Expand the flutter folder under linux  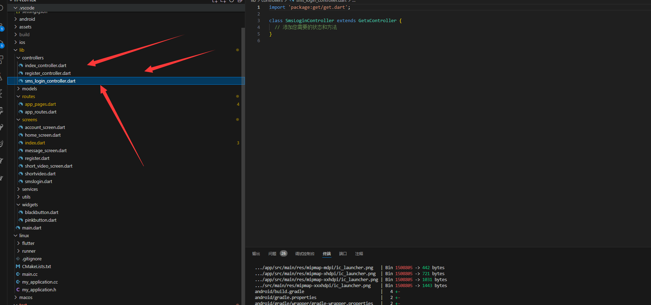pos(18,243)
